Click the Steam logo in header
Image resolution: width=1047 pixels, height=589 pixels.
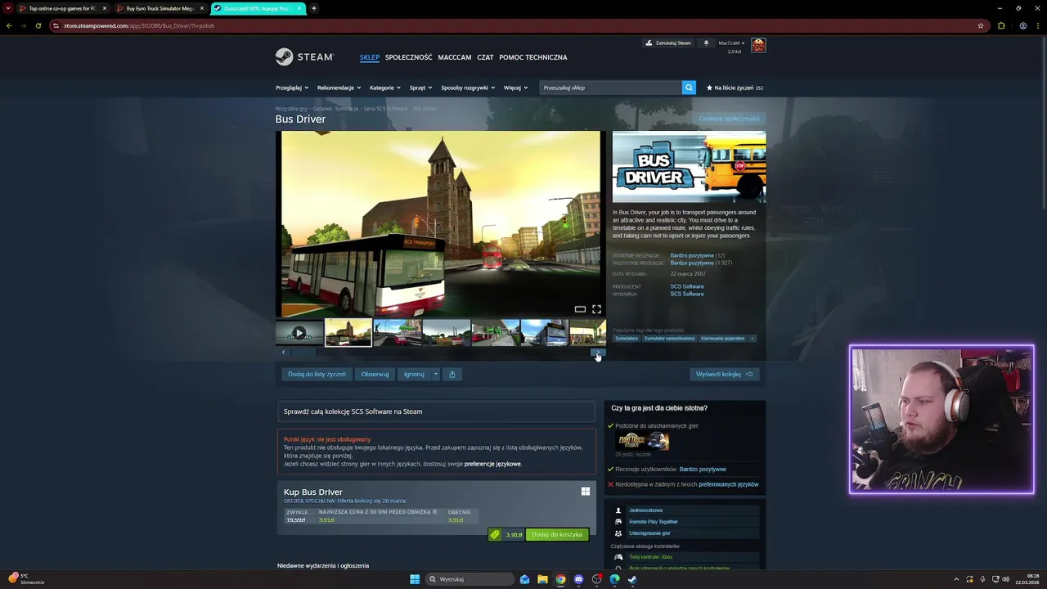click(x=304, y=56)
